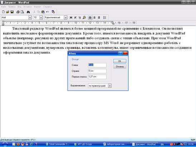Save the document with the floppy disk icon
This screenshot has width=196, height=147.
tap(12, 12)
